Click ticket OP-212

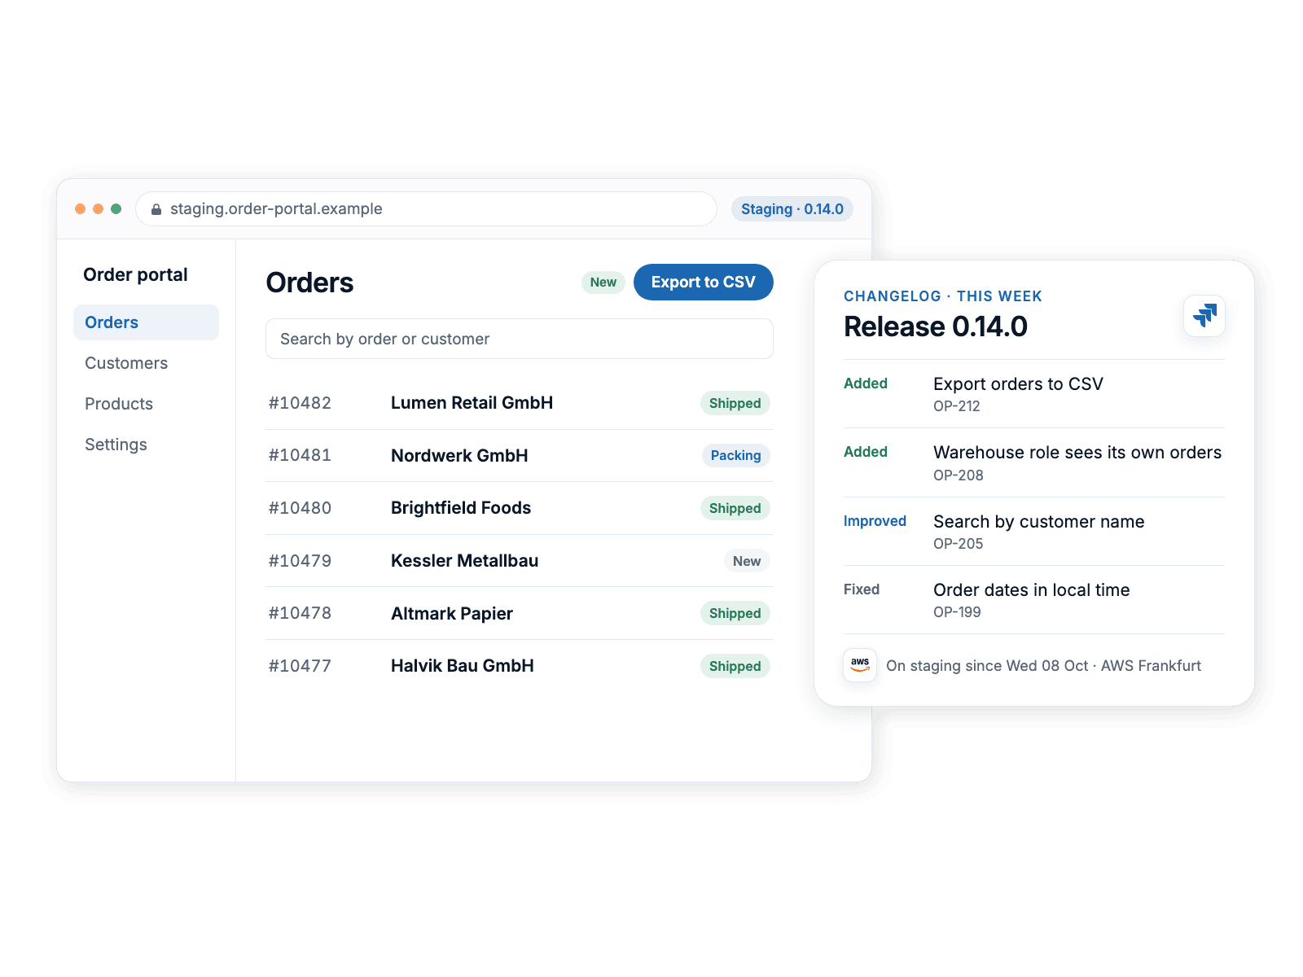[957, 406]
